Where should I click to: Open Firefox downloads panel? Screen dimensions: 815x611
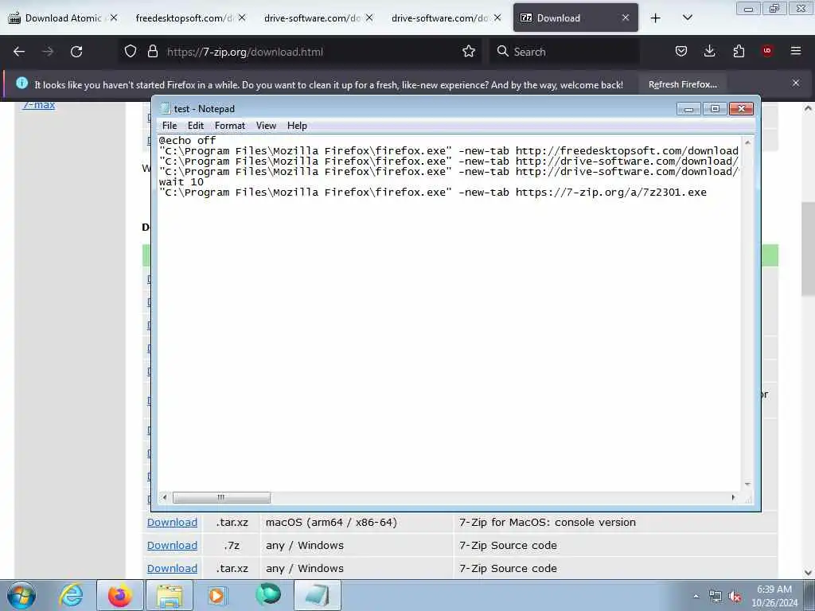709,52
